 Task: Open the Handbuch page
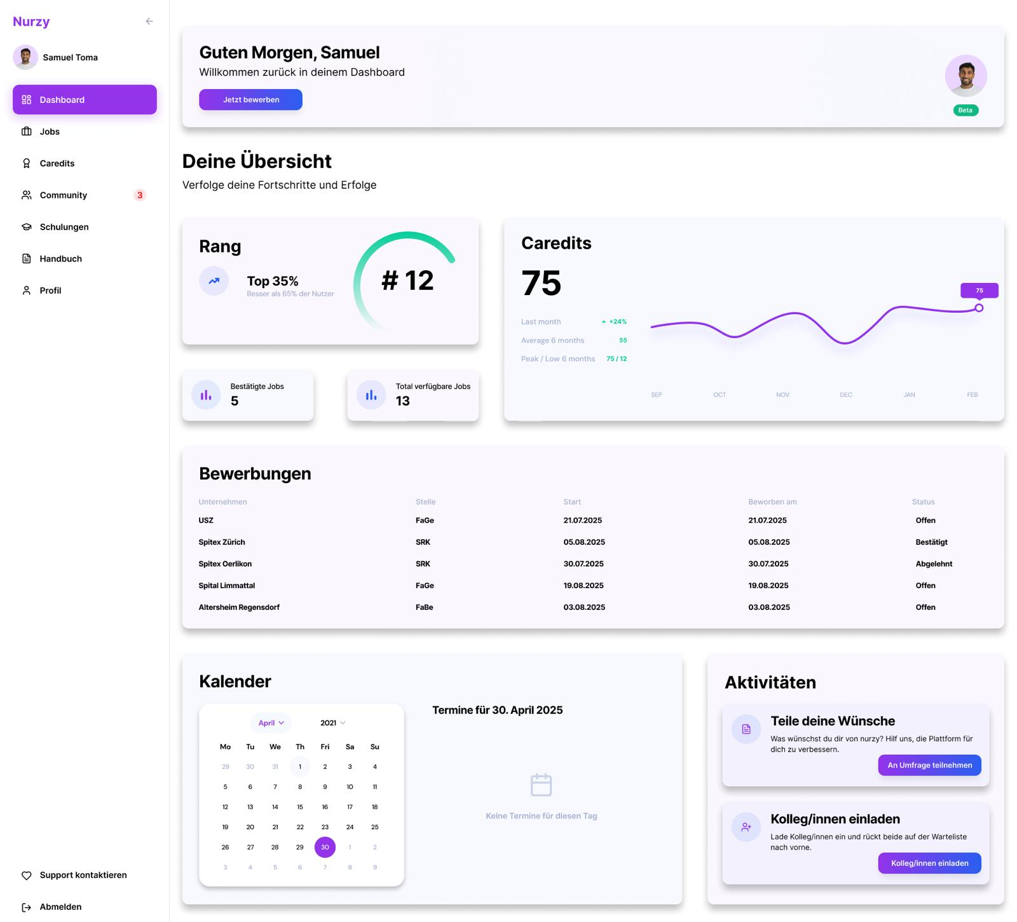click(85, 259)
